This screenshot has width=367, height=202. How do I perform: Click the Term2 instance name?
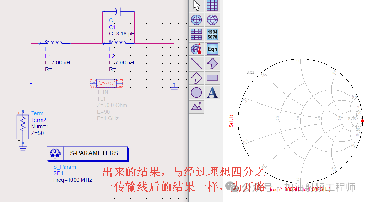pos(39,120)
